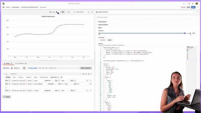Toggle visibility of query A
Screen dimensions: 201x113
click(x=86, y=74)
